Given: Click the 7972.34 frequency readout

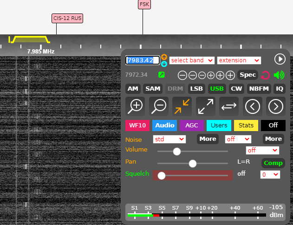Looking at the screenshot, I should pos(137,75).
